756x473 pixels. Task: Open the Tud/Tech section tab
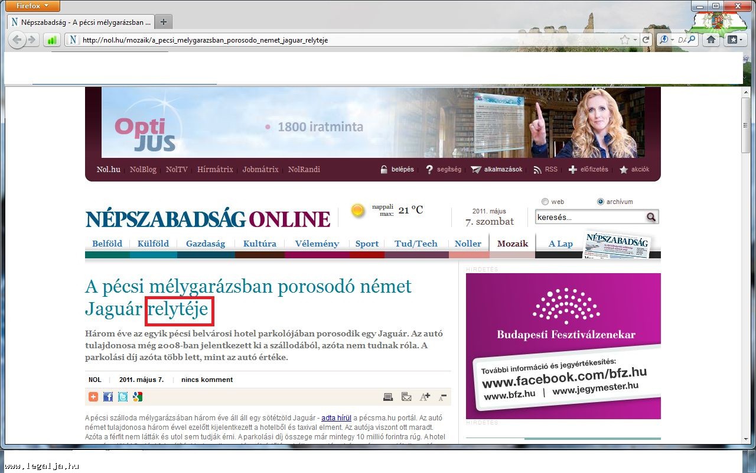click(x=416, y=244)
